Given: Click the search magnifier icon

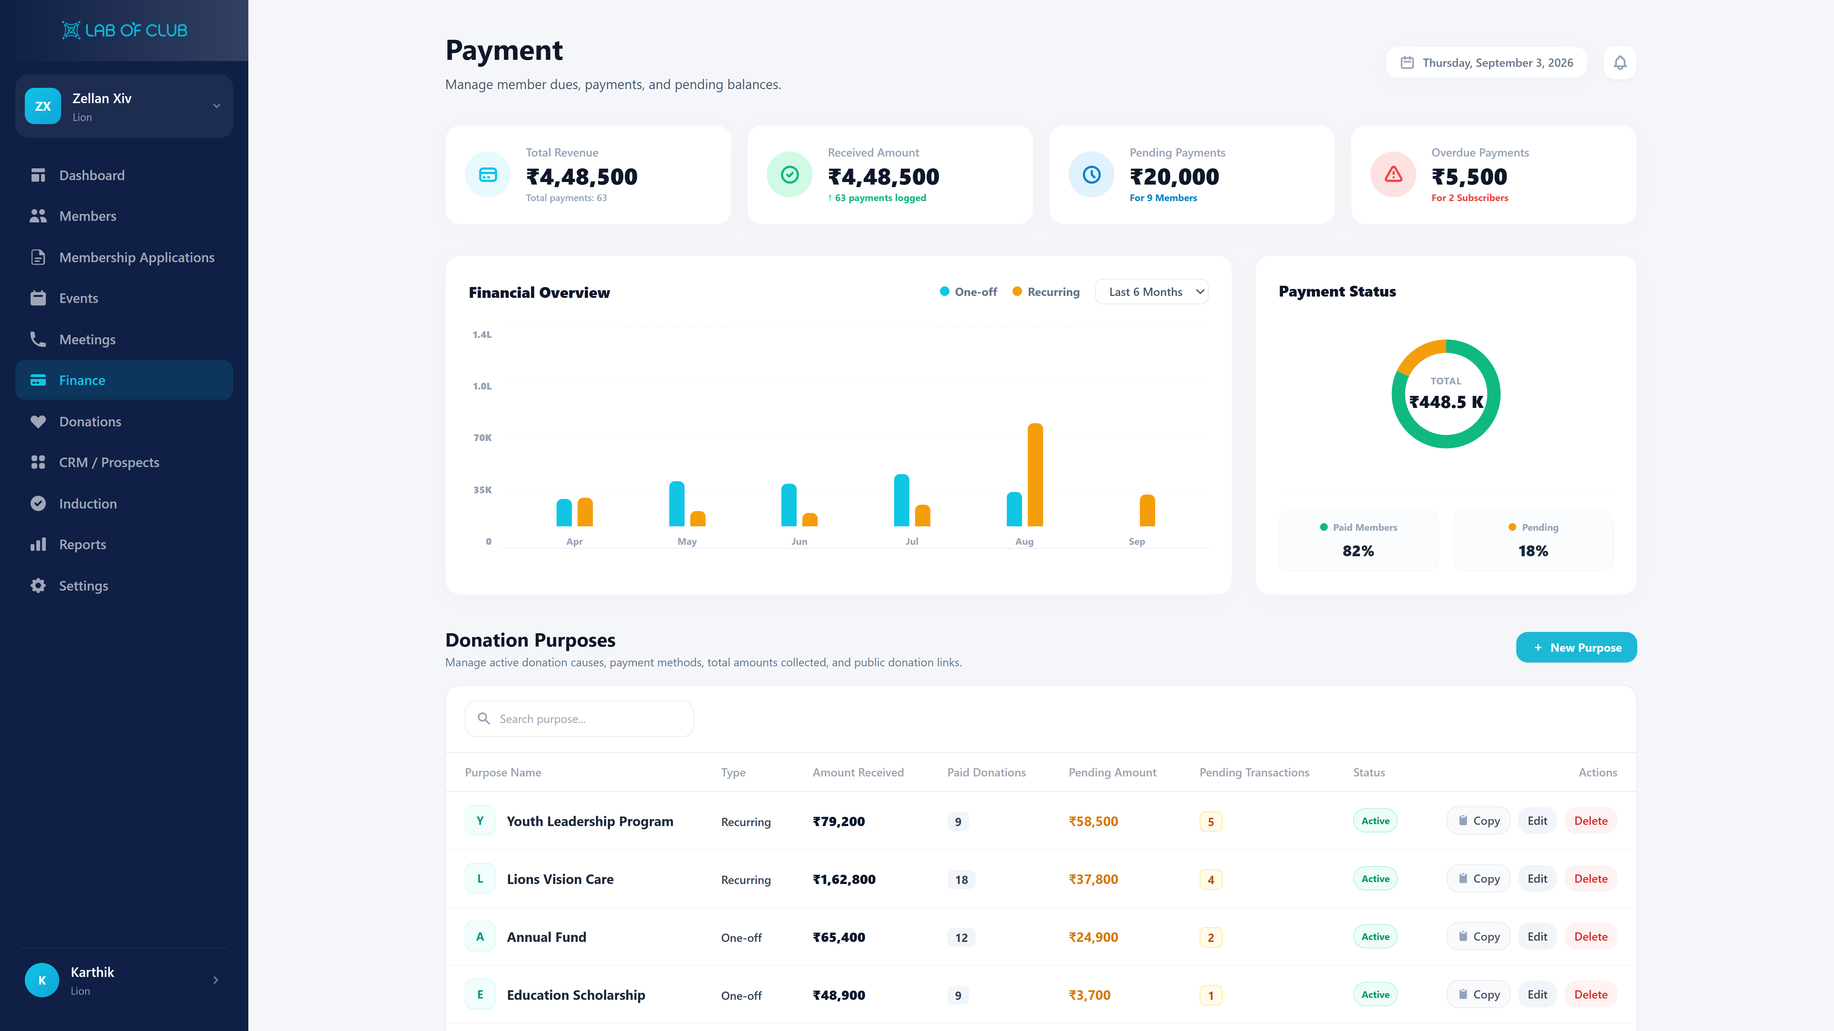Looking at the screenshot, I should coord(484,719).
